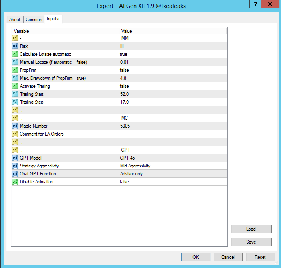This screenshot has width=281, height=268.
Task: Edit the Manual Lotzize value 0.01
Action: (x=173, y=62)
